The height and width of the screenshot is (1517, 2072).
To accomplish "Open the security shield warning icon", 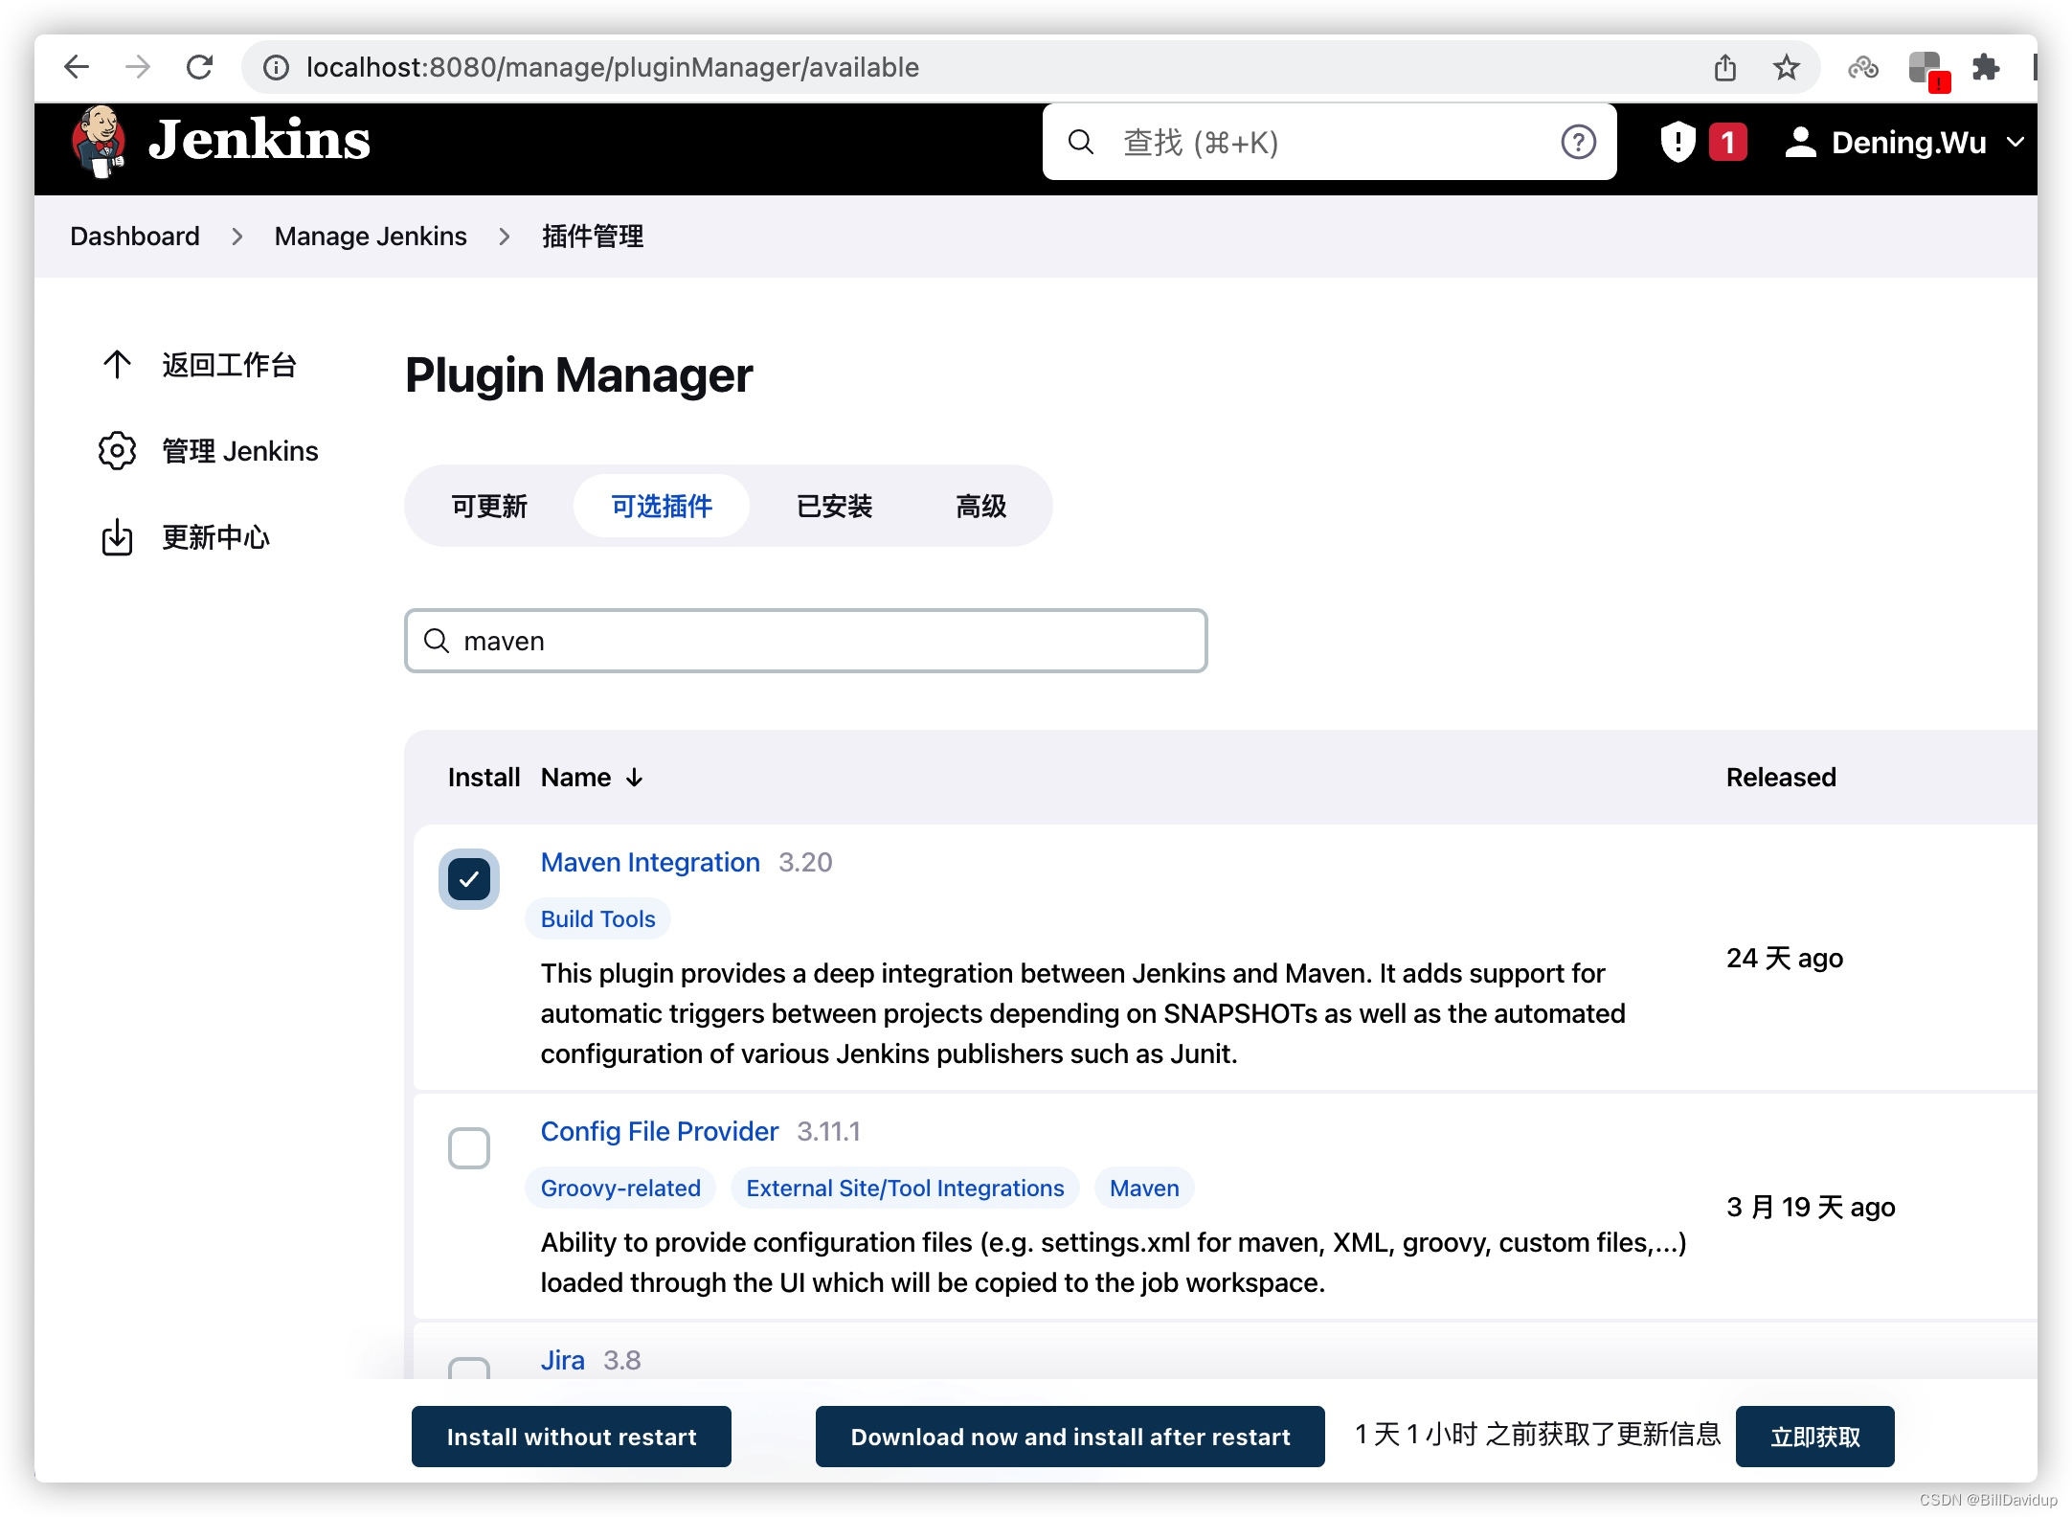I will 1678,142.
